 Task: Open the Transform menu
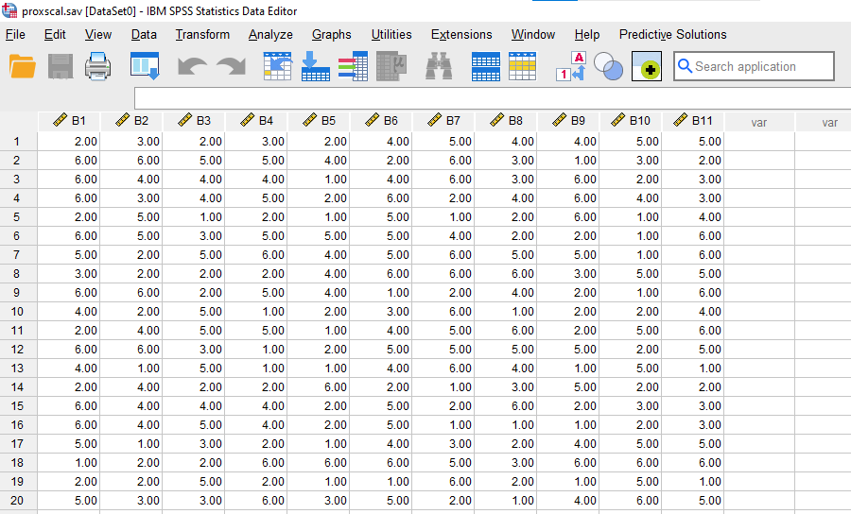point(202,34)
